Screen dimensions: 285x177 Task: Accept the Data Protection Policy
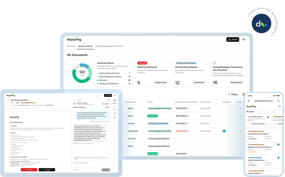click(x=47, y=170)
